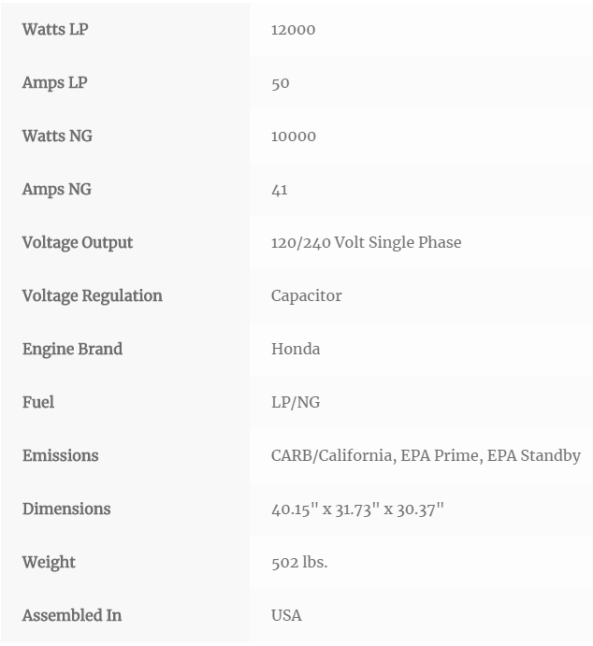This screenshot has width=593, height=646.
Task: Click the Amps NG value 41
Action: pos(280,190)
